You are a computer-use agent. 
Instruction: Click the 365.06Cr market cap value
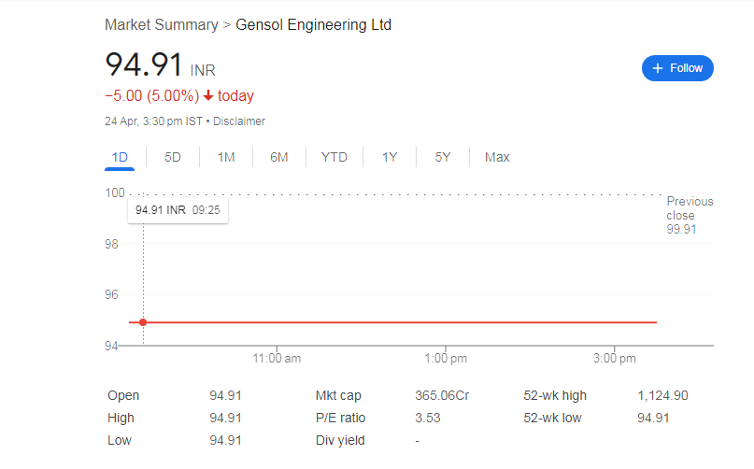coord(442,395)
